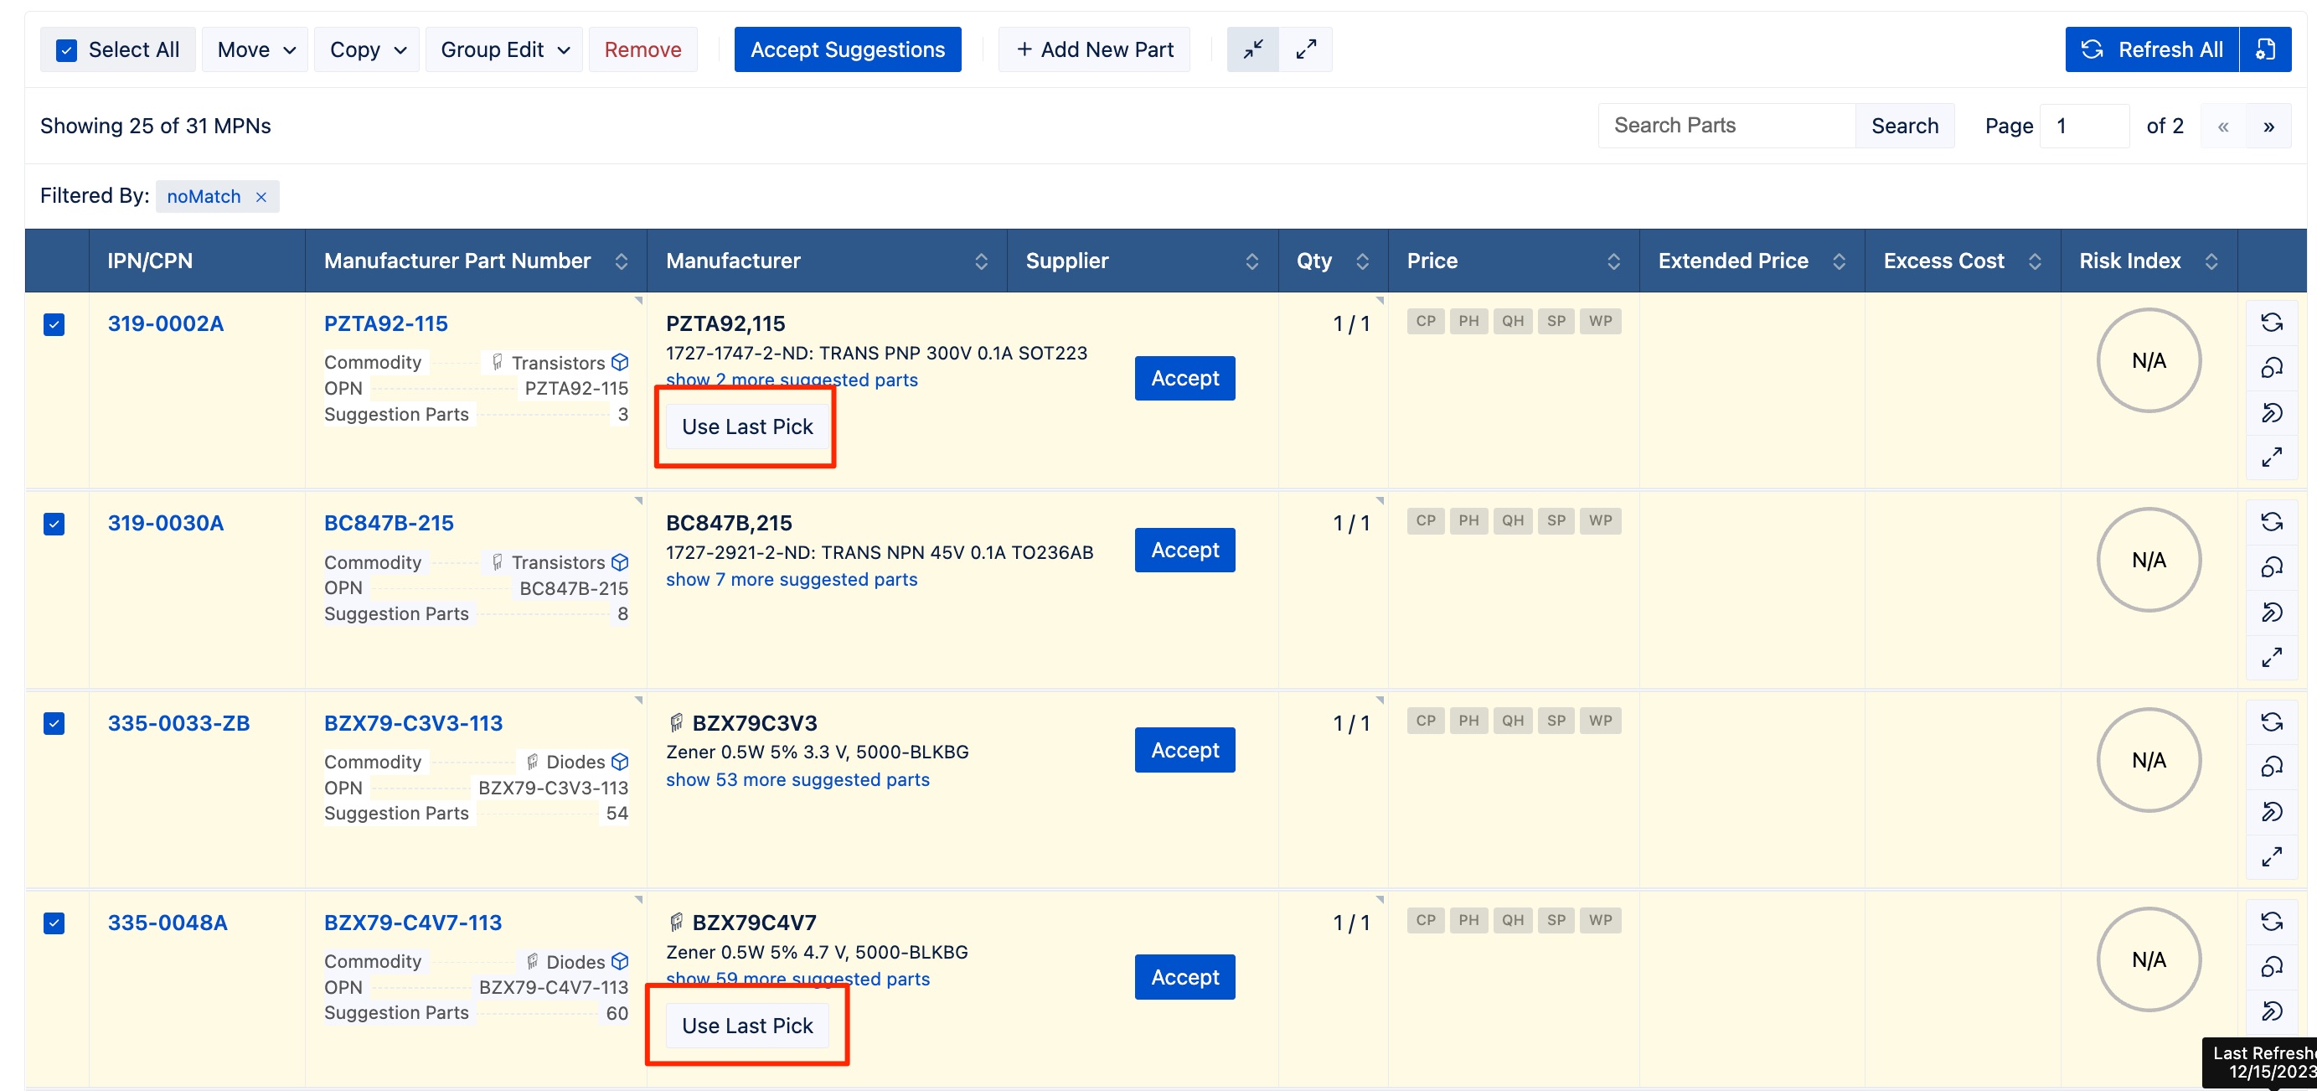Screen dimensions: 2317x1091
Task: Expand row 319-0002A with its arrows icon
Action: coord(2272,458)
